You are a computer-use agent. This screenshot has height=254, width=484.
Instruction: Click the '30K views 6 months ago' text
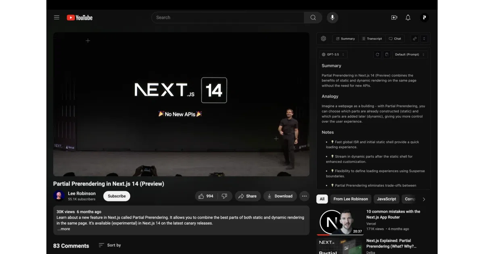tap(79, 212)
